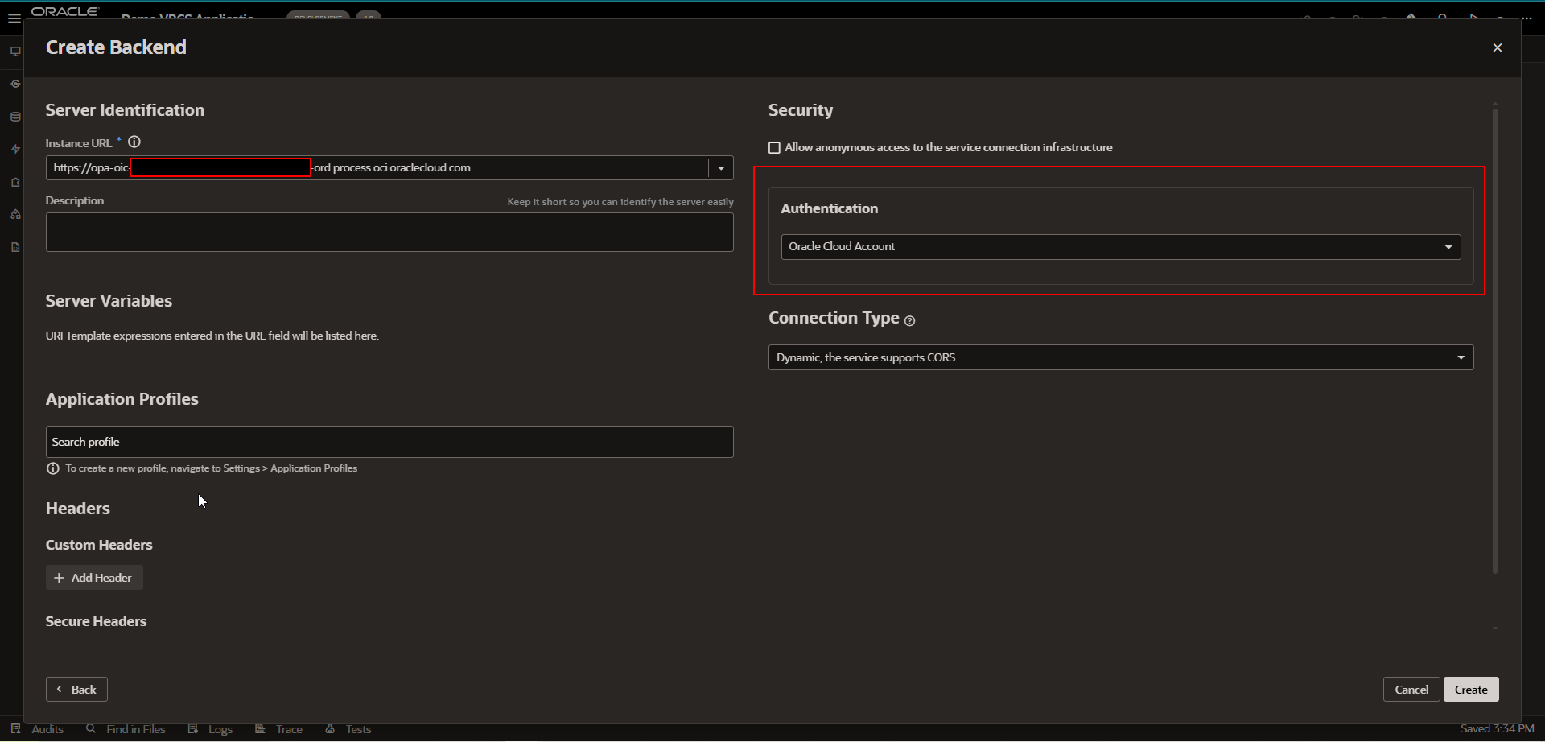Screen dimensions: 1545x742
Task: Open the Web Applications sidebar panel
Action: click(14, 52)
